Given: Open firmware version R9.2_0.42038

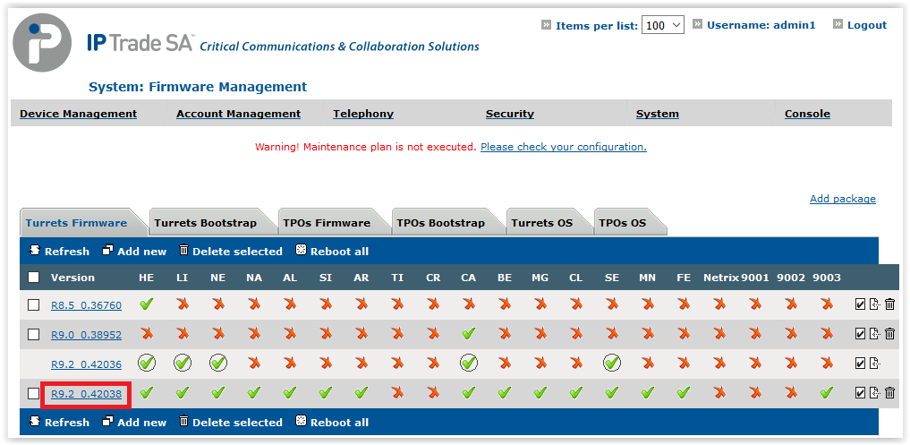Looking at the screenshot, I should point(87,395).
